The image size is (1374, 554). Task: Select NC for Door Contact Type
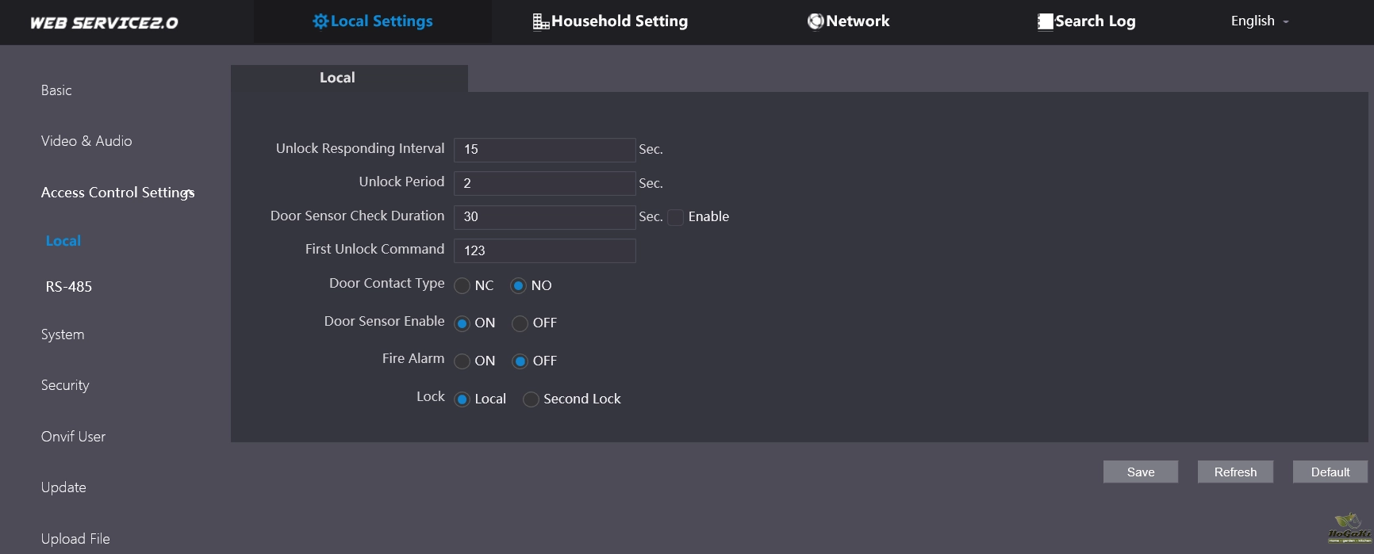(462, 286)
